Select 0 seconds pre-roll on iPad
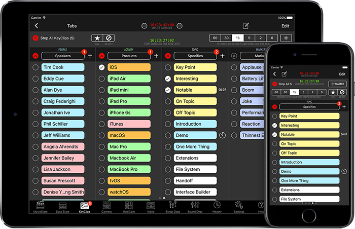355x229 pixels. [x=272, y=38]
